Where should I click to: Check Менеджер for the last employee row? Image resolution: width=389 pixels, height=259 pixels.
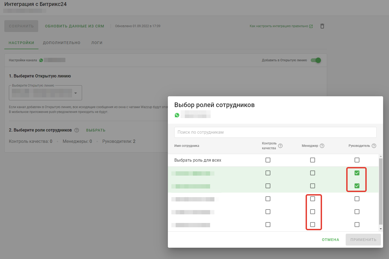(x=313, y=225)
